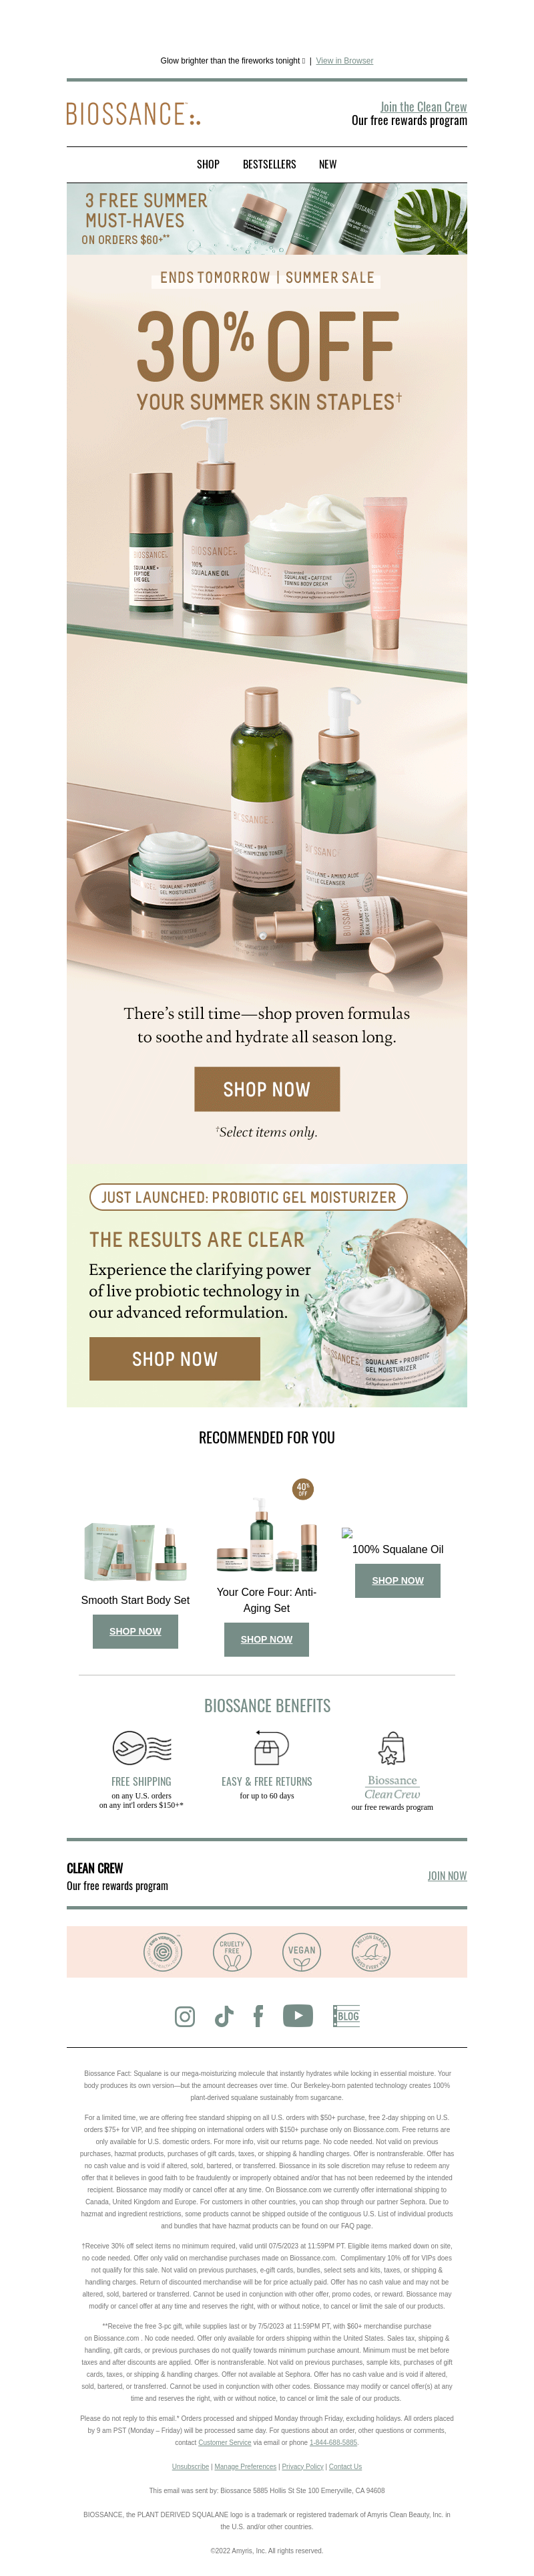Open the TikTok social icon
This screenshot has height=2576, width=534.
224,2015
